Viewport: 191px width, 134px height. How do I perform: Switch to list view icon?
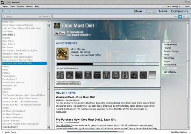tap(184, 17)
